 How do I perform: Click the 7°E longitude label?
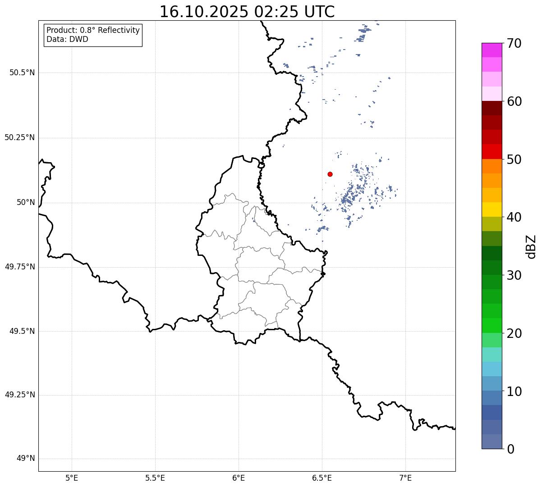pos(405,478)
